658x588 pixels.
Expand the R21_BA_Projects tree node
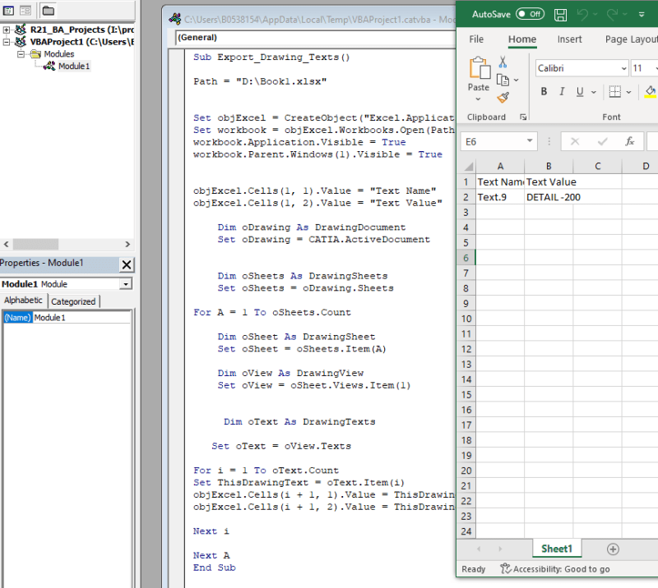(7, 30)
